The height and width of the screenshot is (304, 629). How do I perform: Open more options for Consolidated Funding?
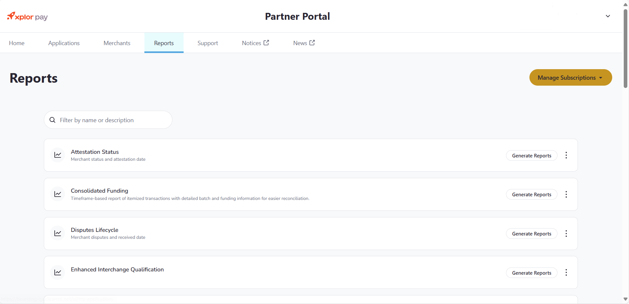(x=566, y=194)
